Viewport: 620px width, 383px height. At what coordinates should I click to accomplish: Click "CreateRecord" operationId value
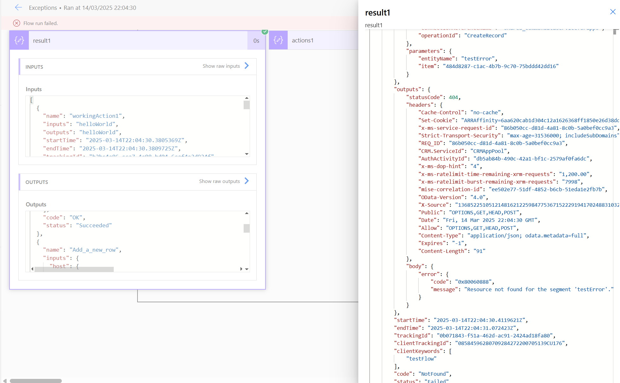(x=485, y=35)
